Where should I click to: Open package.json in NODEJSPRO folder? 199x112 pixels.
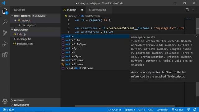click(35, 44)
